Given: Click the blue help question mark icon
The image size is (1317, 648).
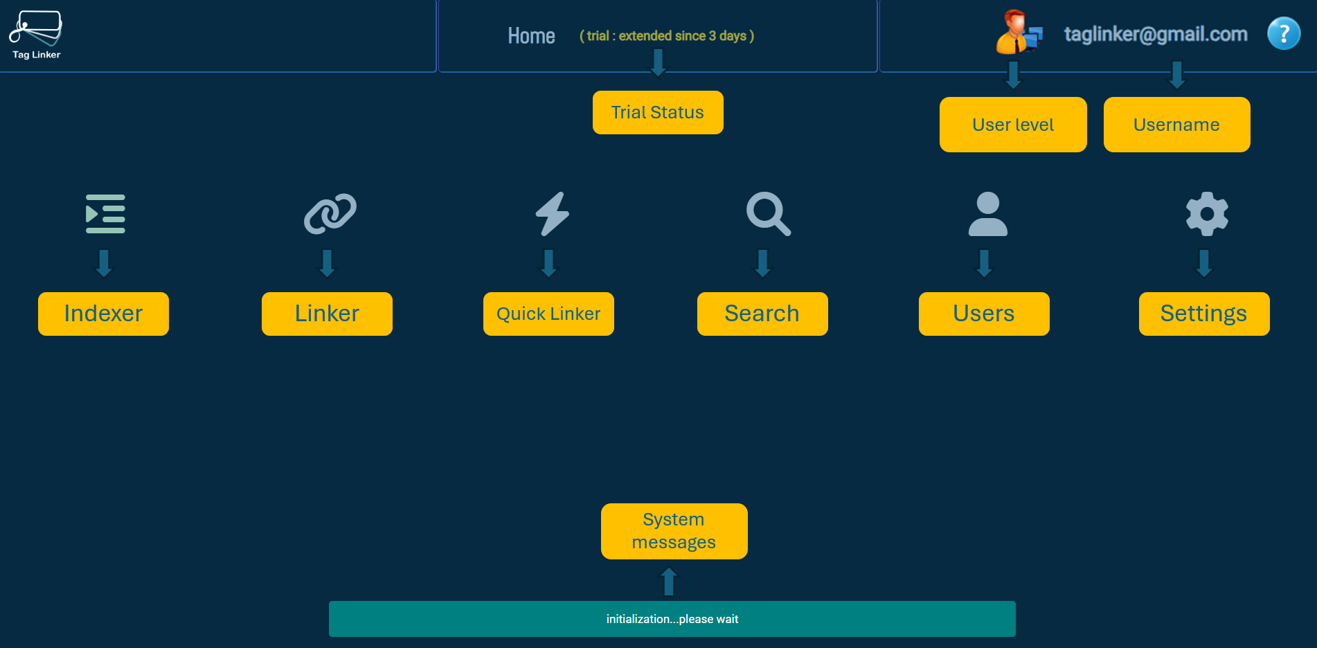Looking at the screenshot, I should (1283, 33).
